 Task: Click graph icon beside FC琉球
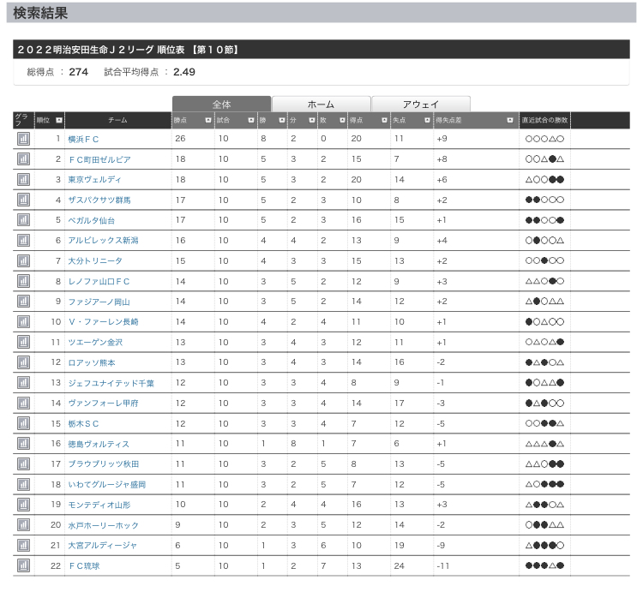point(23,565)
